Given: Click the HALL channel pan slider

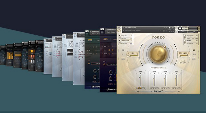Looking at the screenshot, I should pos(176,73).
